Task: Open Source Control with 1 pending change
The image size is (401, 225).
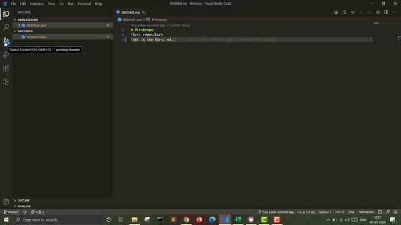Action: [x=6, y=41]
